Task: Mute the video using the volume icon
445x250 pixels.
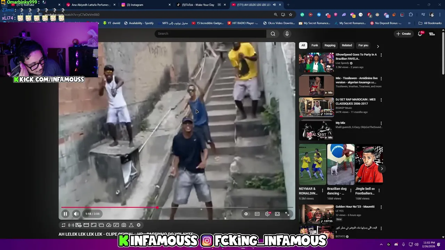Action: [x=76, y=214]
